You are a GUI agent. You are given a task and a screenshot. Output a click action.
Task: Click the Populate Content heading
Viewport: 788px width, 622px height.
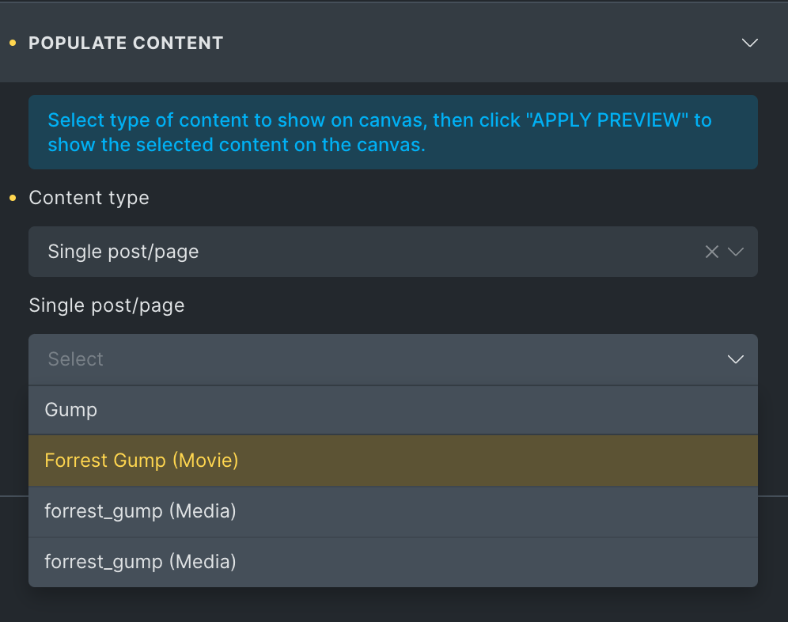click(x=126, y=44)
